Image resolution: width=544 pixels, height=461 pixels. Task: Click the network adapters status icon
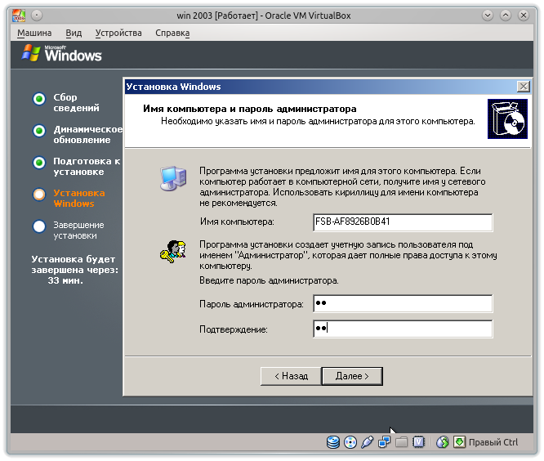coord(384,442)
